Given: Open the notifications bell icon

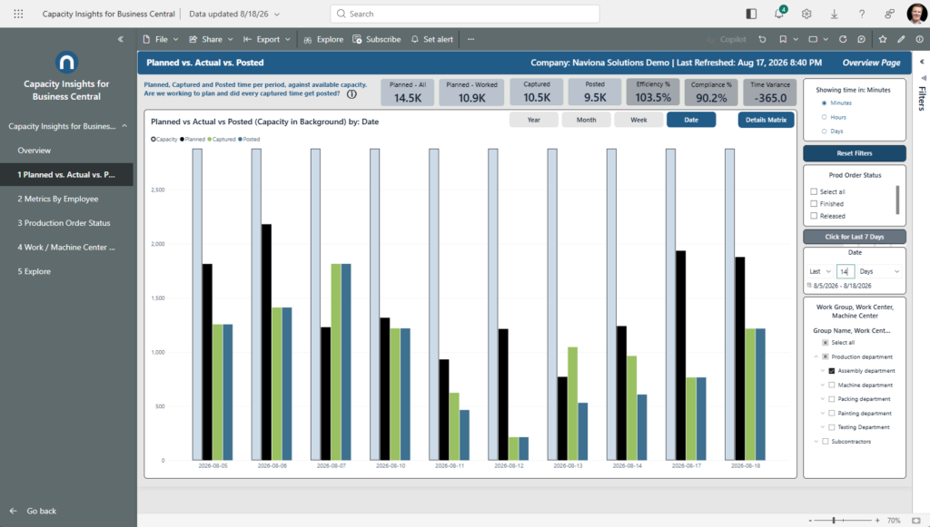Looking at the screenshot, I should point(778,14).
